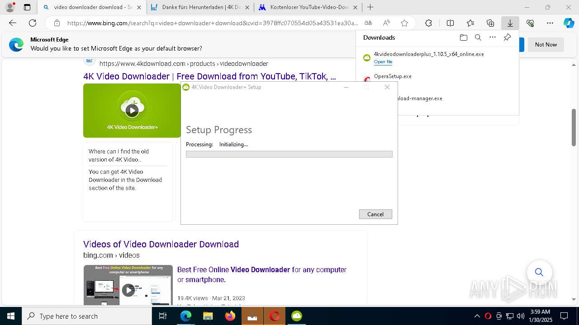Open Browser essentials heart icon
Image resolution: width=579 pixels, height=325 pixels.
(x=530, y=23)
